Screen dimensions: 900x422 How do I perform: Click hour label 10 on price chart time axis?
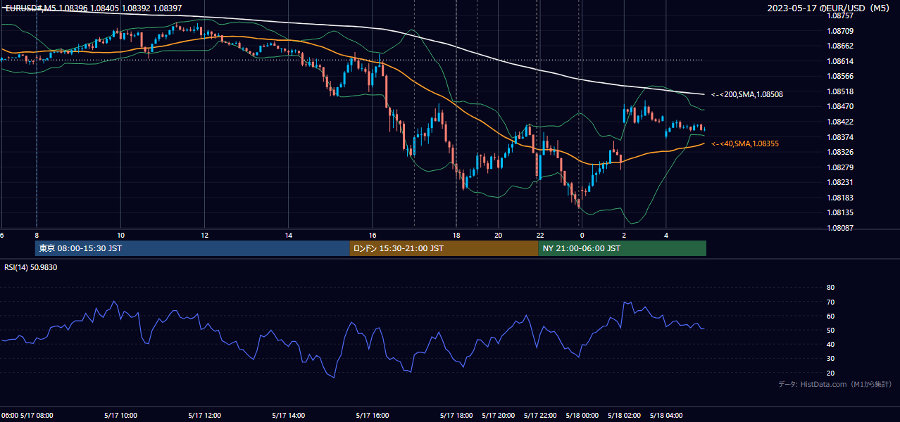(x=120, y=235)
